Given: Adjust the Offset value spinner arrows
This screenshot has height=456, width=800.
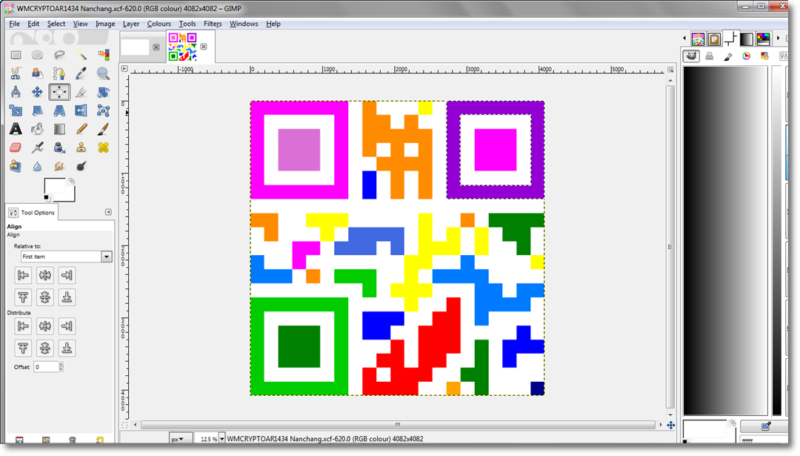Looking at the screenshot, I should point(61,366).
